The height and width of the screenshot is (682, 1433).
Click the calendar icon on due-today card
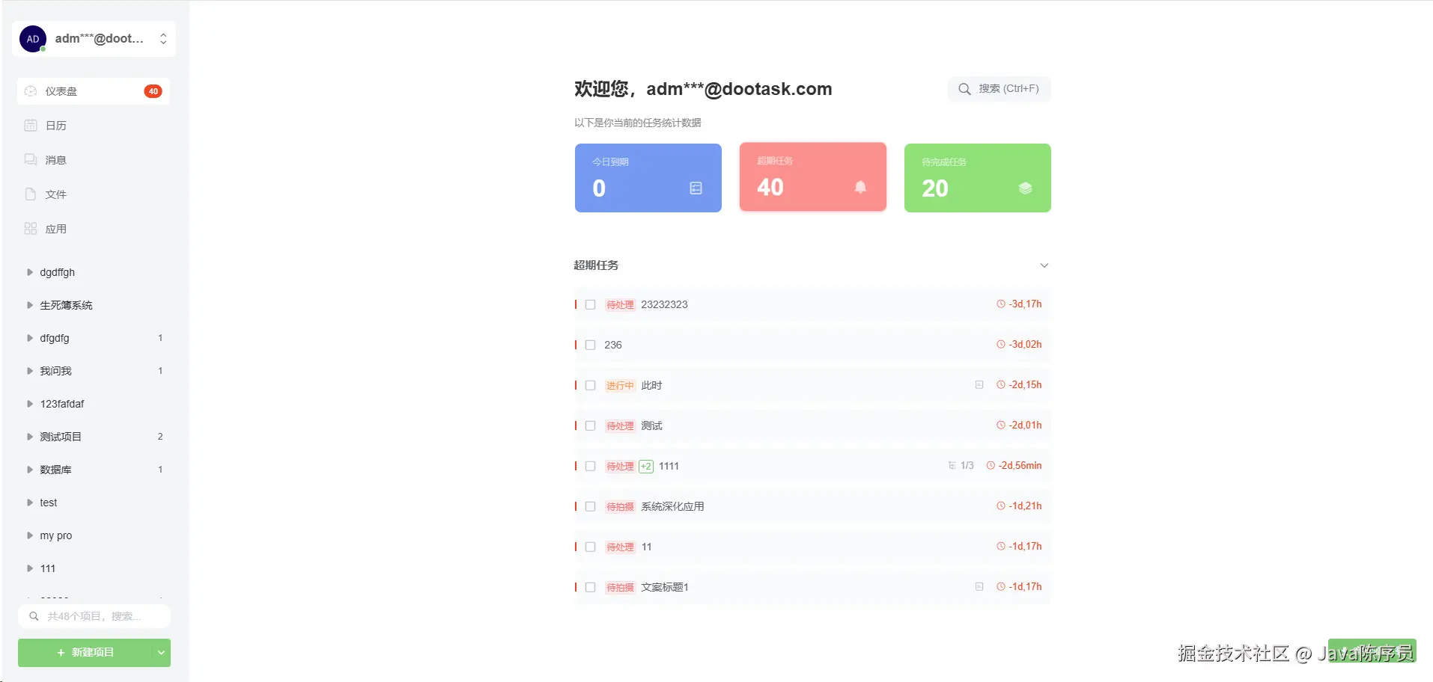[696, 188]
